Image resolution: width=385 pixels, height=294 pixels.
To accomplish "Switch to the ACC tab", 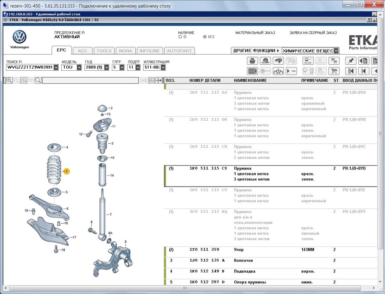I will 82,51.
